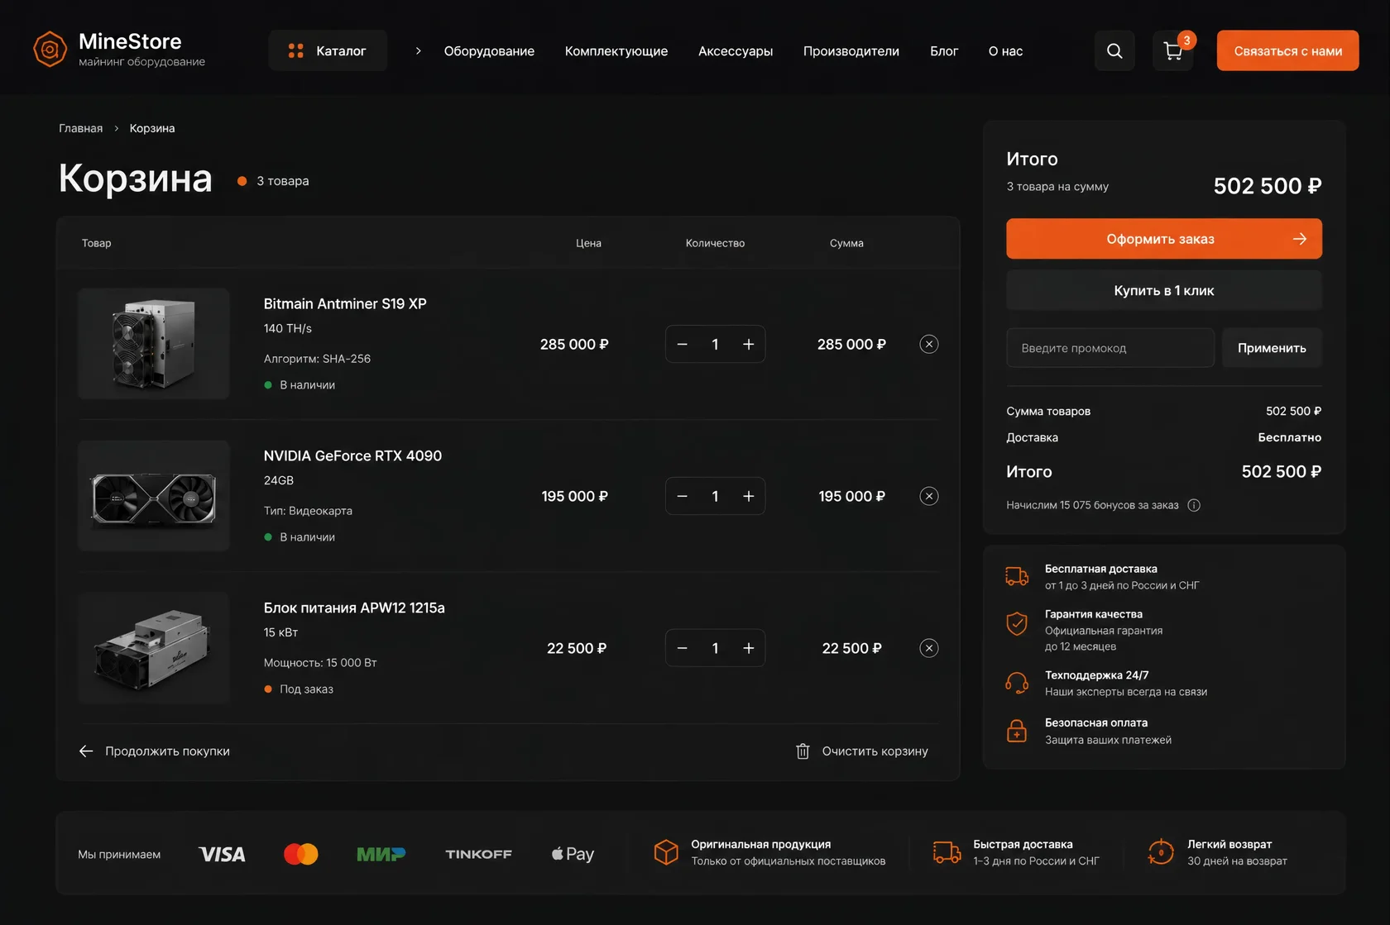Click the Бесплатная доставка truck icon
The image size is (1390, 925).
pos(1017,576)
